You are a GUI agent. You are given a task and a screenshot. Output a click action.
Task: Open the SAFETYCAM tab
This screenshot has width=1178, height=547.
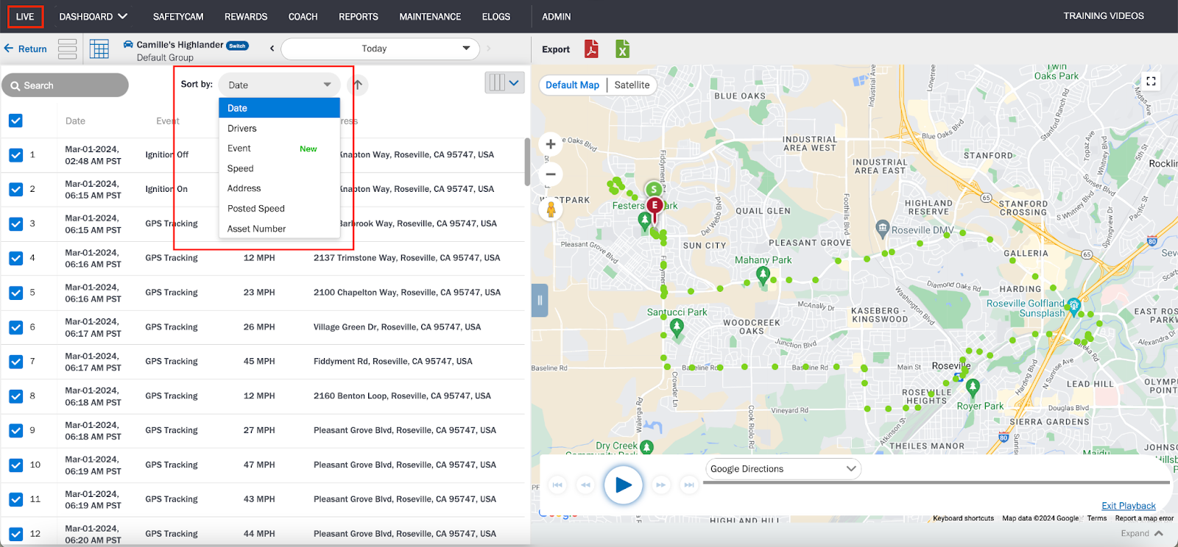tap(178, 16)
